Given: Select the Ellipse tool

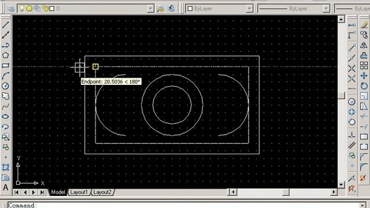Looking at the screenshot, I should (x=5, y=117).
